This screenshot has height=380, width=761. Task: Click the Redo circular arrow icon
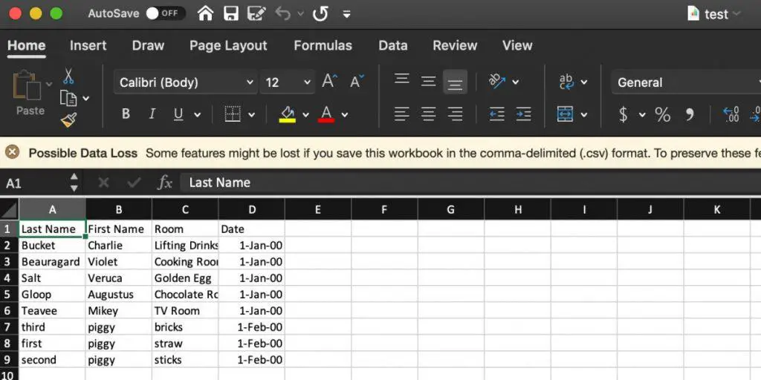click(320, 13)
